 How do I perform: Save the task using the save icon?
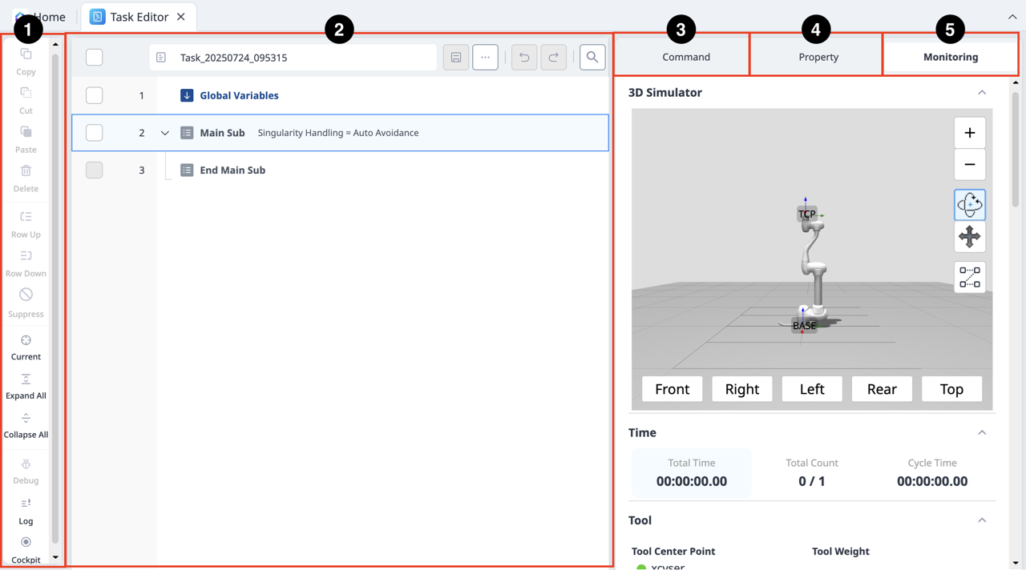tap(455, 57)
